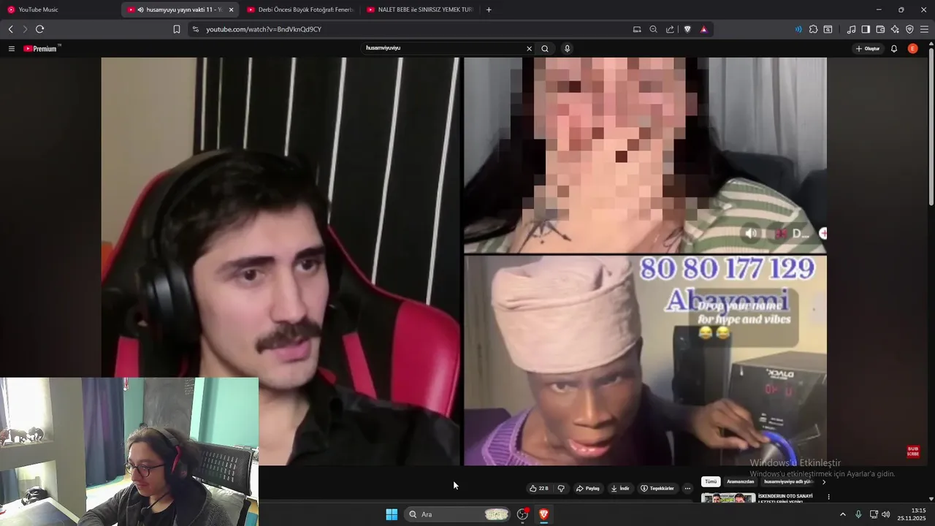Click the blue audio-playing indicator in the toolbar

798,29
